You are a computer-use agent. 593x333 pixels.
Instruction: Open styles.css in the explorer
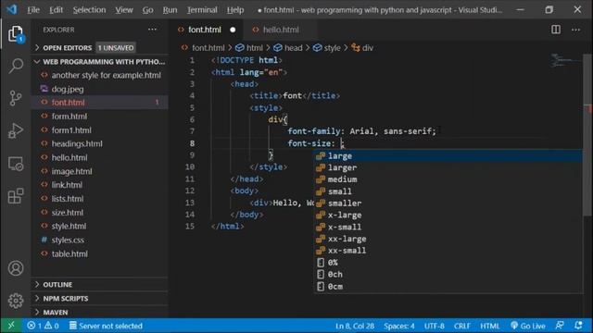[100, 240]
